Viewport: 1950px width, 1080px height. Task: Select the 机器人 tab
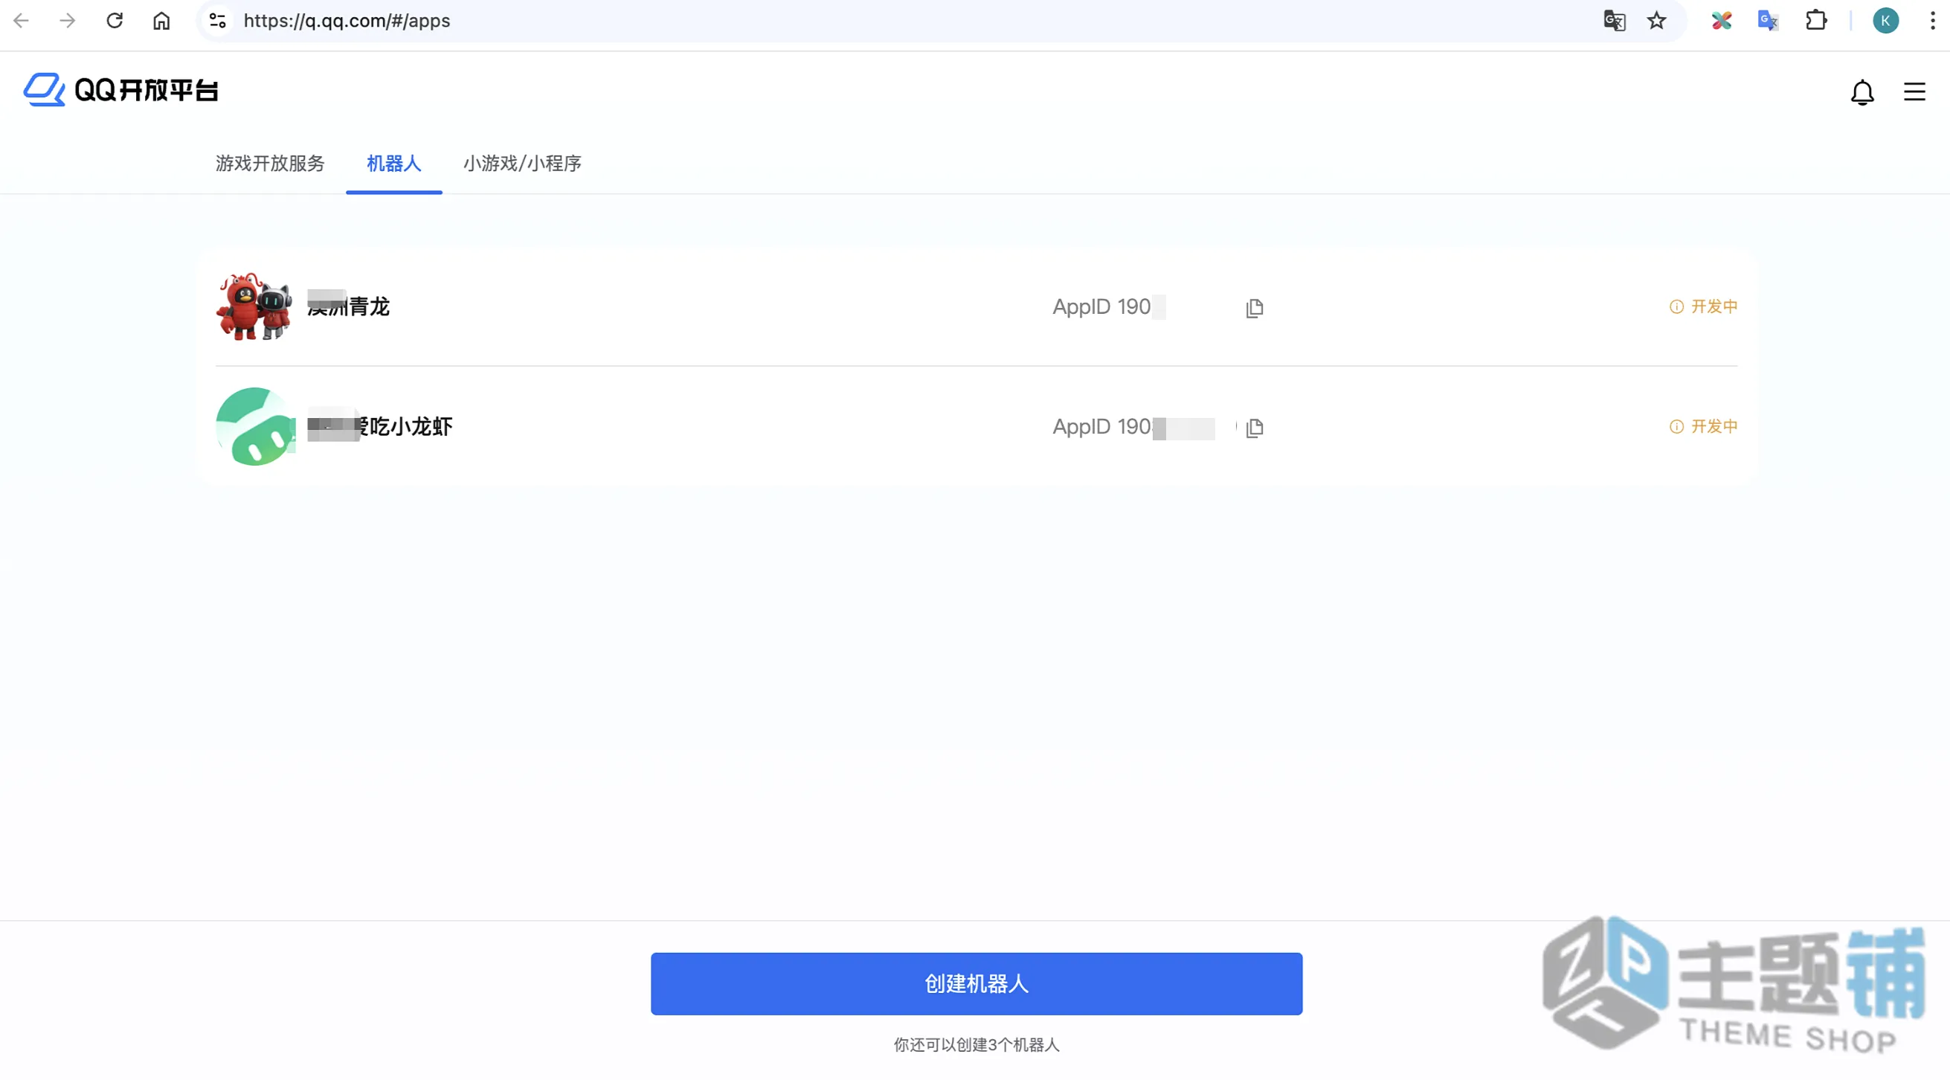tap(393, 164)
